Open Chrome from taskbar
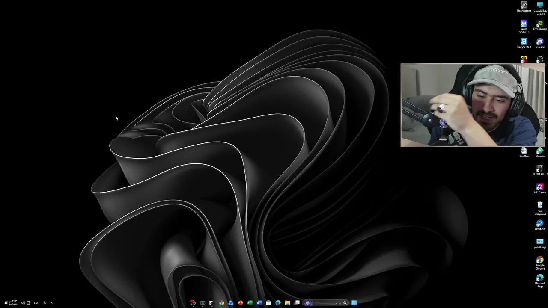The image size is (548, 308). coord(221,303)
